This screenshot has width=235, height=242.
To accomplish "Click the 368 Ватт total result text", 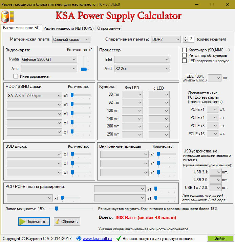I will pyautogui.click(x=146, y=218).
